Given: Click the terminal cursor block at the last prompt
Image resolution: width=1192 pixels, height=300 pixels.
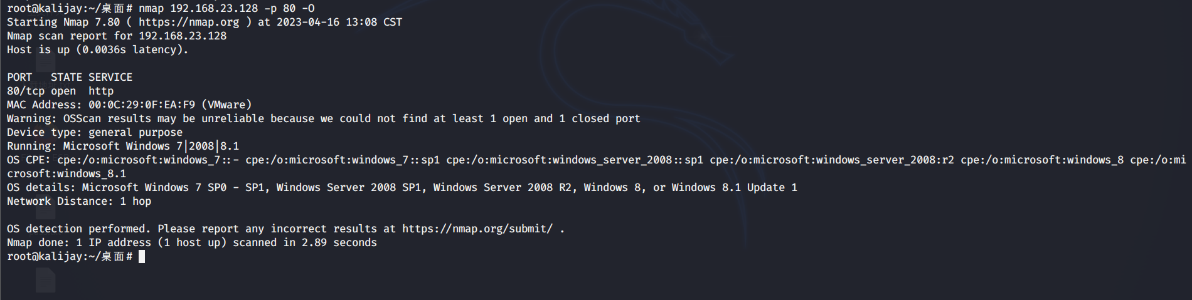Looking at the screenshot, I should coord(142,256).
